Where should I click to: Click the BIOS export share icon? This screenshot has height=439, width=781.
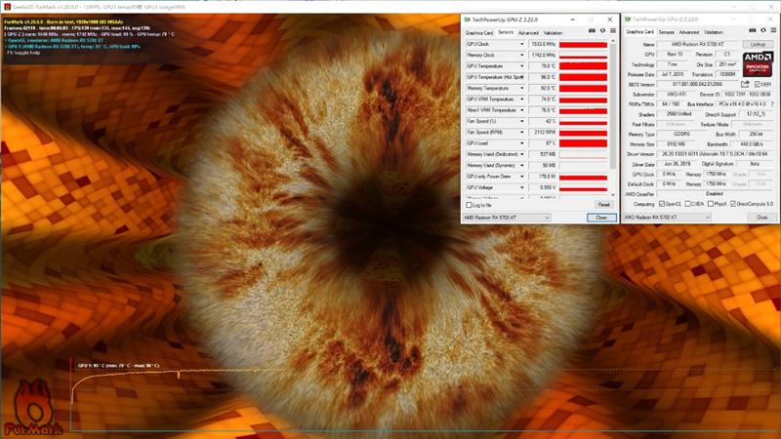[745, 84]
